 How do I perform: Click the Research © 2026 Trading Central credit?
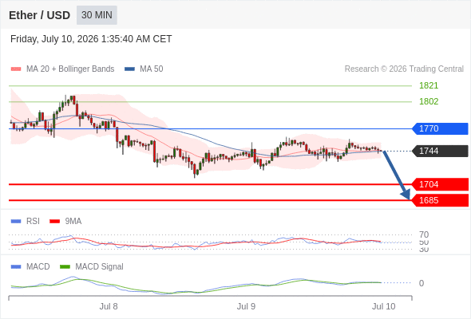[x=404, y=69]
